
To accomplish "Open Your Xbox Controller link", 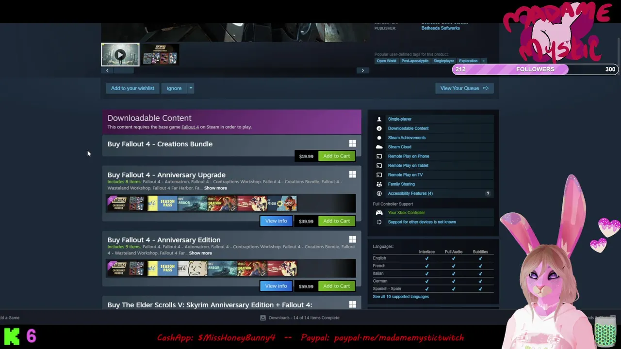I will [406, 213].
